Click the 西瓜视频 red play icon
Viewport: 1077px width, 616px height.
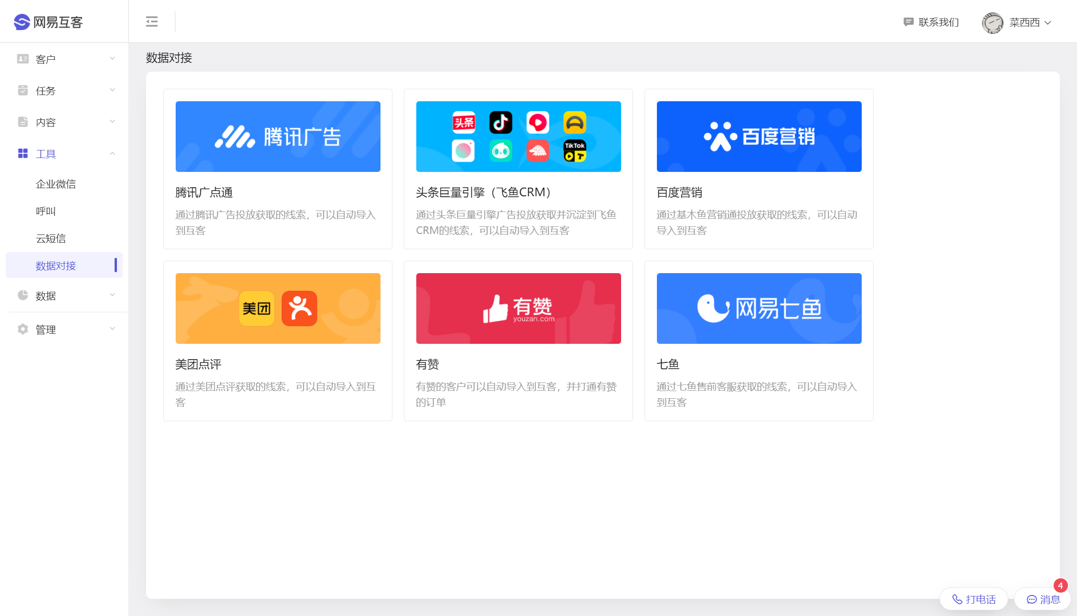pos(538,123)
